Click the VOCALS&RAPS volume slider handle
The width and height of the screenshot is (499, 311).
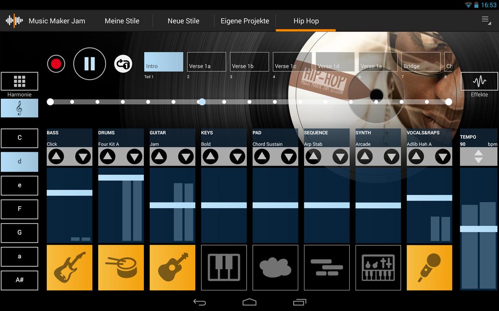tap(430, 198)
